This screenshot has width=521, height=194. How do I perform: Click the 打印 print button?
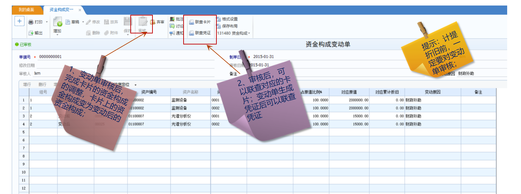coord(35,22)
